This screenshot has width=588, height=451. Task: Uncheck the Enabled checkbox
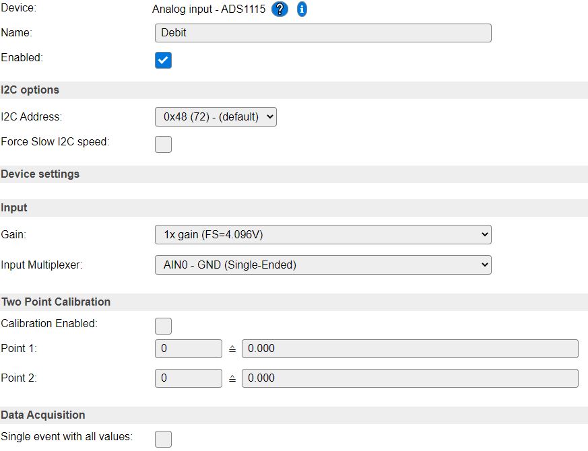(x=163, y=60)
